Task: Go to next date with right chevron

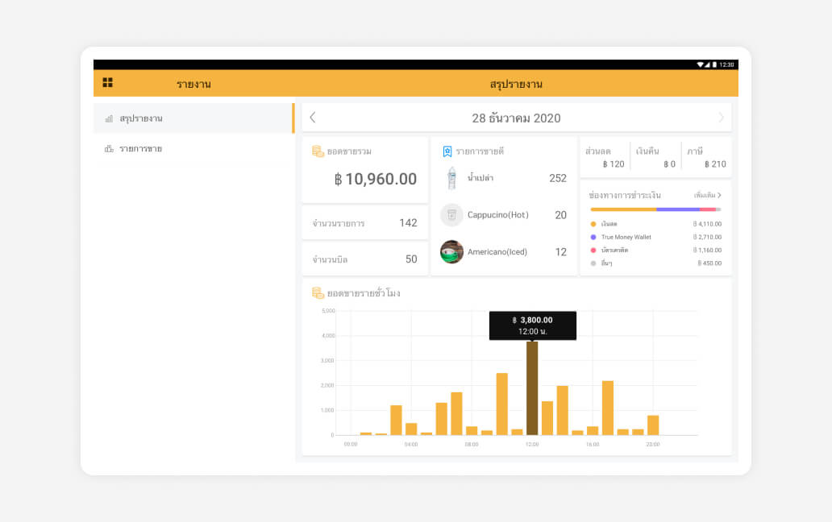Action: 721,118
